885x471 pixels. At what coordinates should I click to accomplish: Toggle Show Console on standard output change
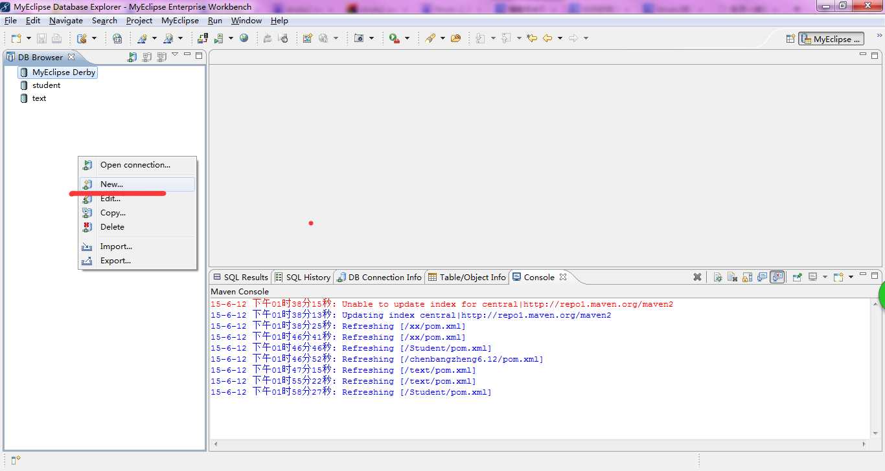[x=762, y=277]
